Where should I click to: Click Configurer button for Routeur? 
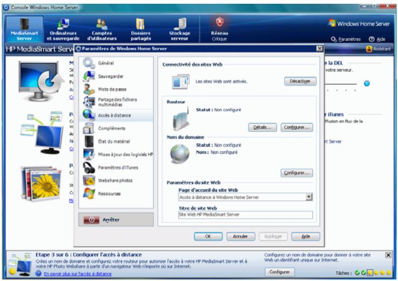(296, 127)
